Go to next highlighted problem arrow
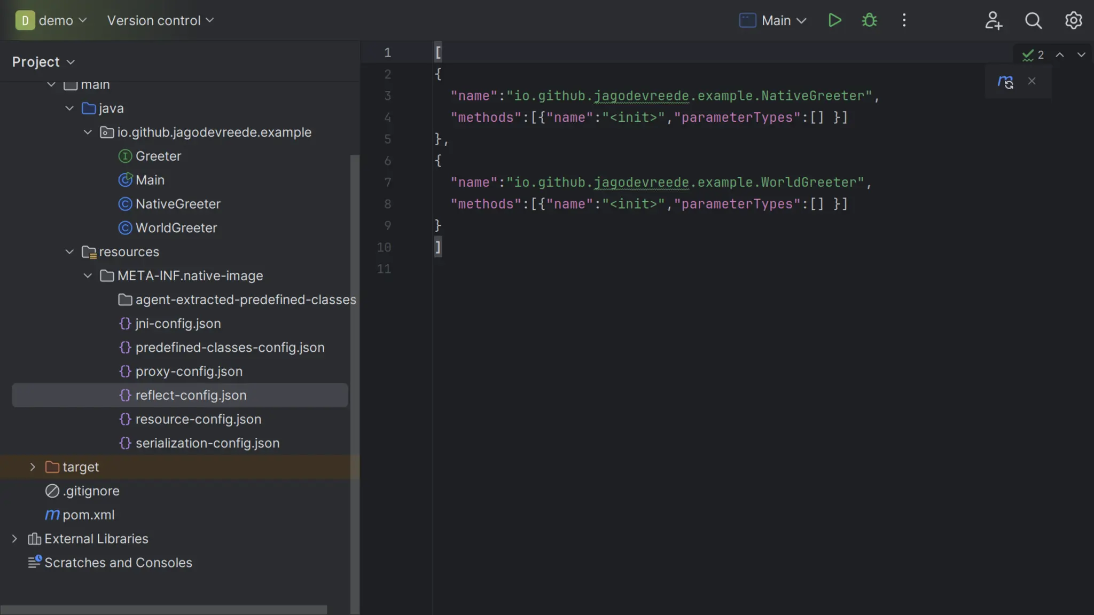The image size is (1094, 615). tap(1081, 55)
